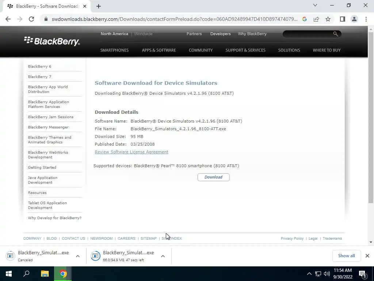Open BlackBerry WebWorks Development link
Viewport: 374px width, 281px height.
click(x=48, y=155)
